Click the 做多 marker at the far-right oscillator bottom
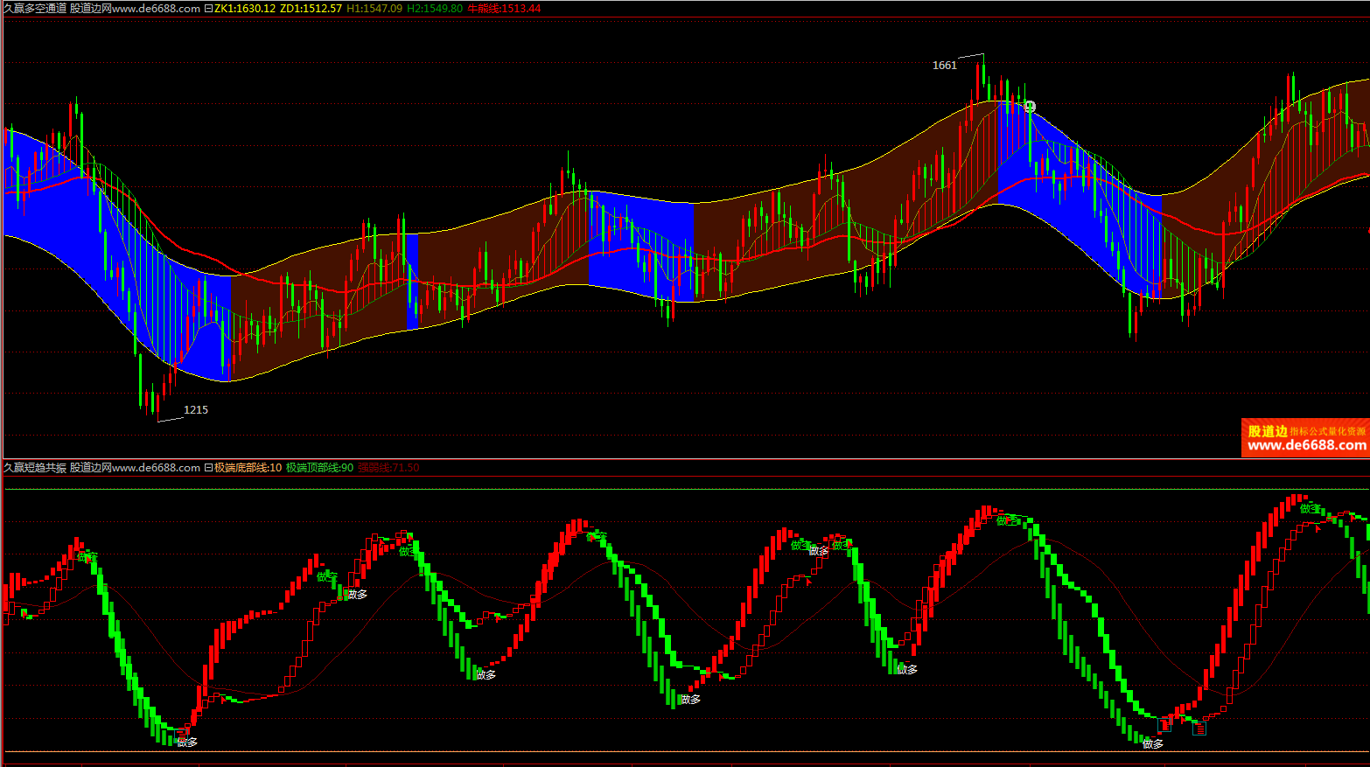 [1153, 744]
